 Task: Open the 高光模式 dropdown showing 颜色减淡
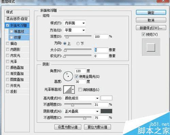click(x=81, y=98)
